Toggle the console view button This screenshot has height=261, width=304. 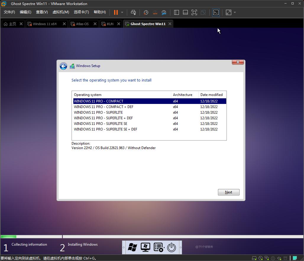pos(216,12)
